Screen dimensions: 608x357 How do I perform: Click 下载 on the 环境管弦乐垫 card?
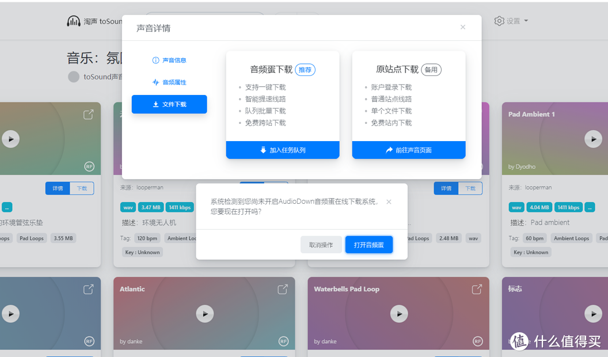pos(82,188)
